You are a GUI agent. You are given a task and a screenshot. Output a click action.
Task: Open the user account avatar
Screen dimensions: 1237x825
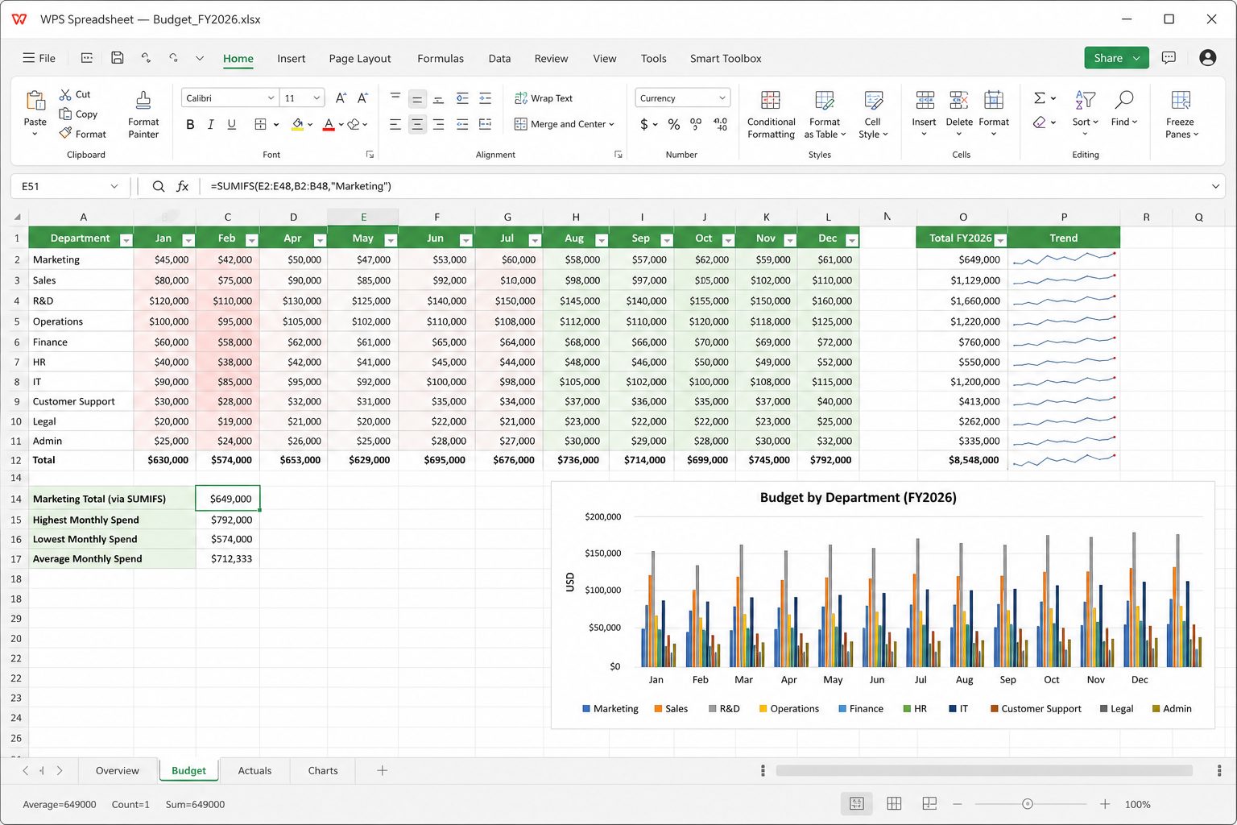click(1207, 57)
